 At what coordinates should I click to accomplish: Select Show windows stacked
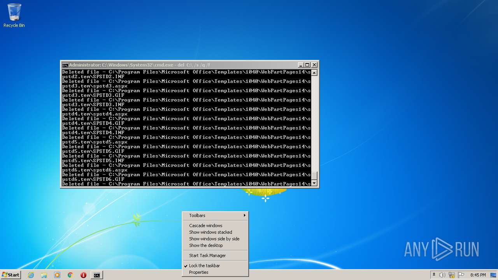(x=215, y=232)
